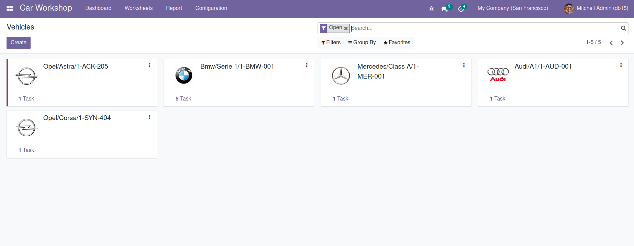The height and width of the screenshot is (246, 634).
Task: Click the Mercedes star logo
Action: 341,75
